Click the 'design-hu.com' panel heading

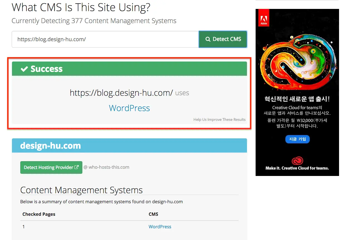(x=50, y=146)
